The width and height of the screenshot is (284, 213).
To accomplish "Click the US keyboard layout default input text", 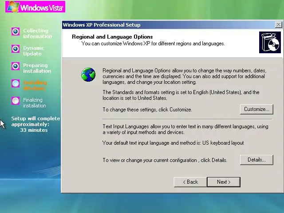I will (173, 143).
